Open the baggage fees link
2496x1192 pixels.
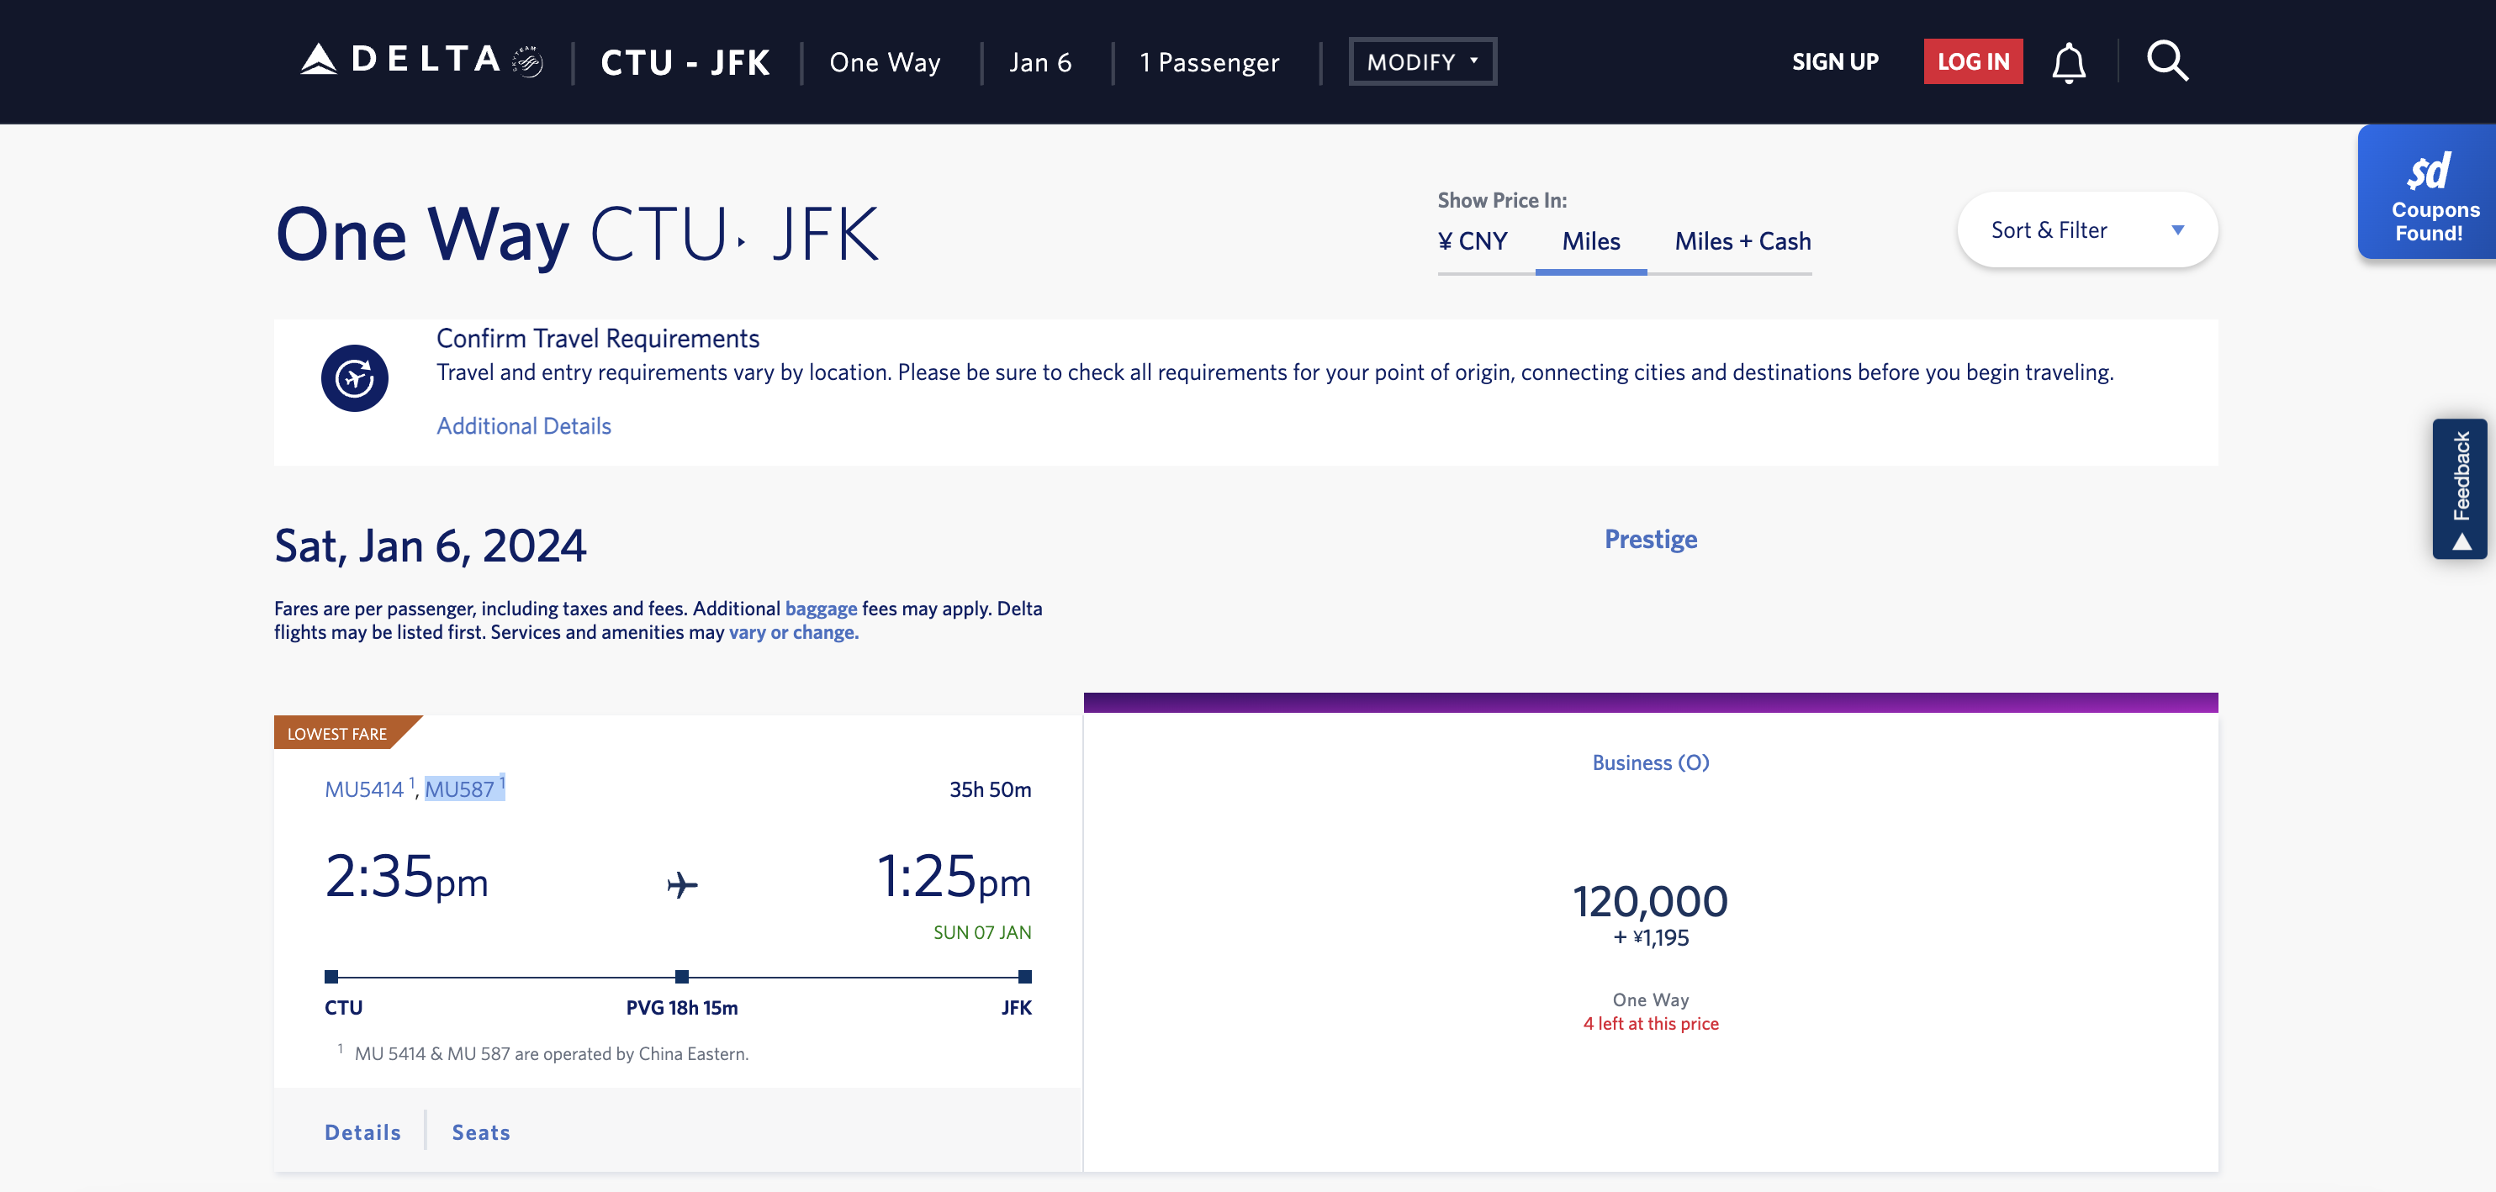coord(821,608)
